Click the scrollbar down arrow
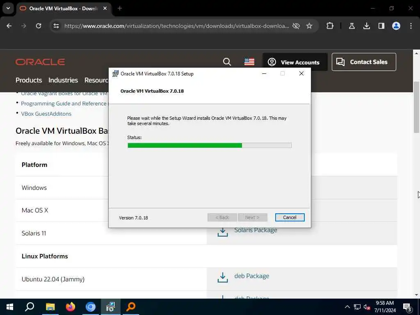The image size is (420, 315). pyautogui.click(x=416, y=295)
